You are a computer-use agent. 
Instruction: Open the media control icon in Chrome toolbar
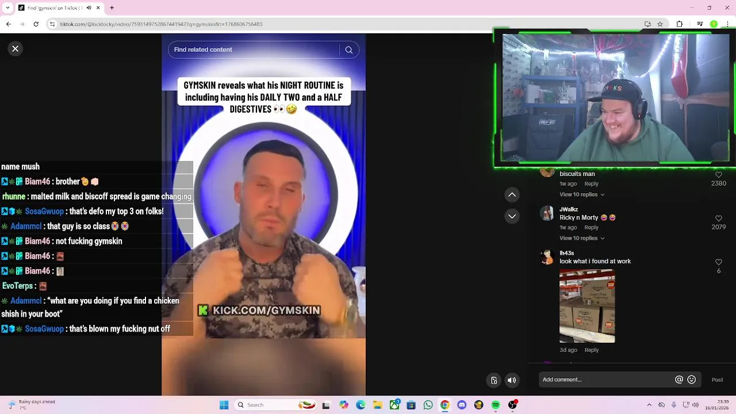(x=700, y=24)
